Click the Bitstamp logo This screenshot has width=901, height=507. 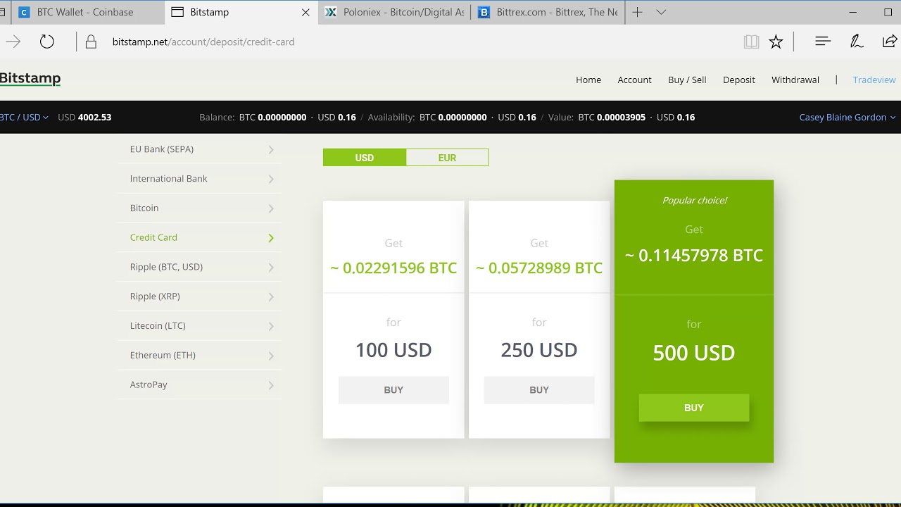coord(30,79)
